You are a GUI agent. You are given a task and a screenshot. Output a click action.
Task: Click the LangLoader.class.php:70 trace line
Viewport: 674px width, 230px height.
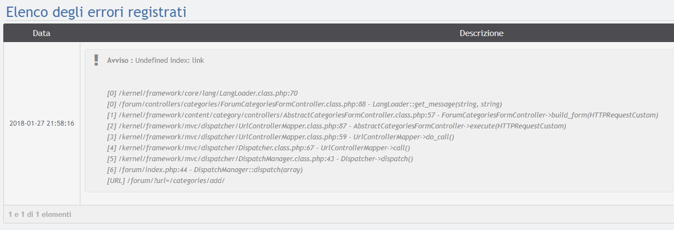tap(202, 93)
